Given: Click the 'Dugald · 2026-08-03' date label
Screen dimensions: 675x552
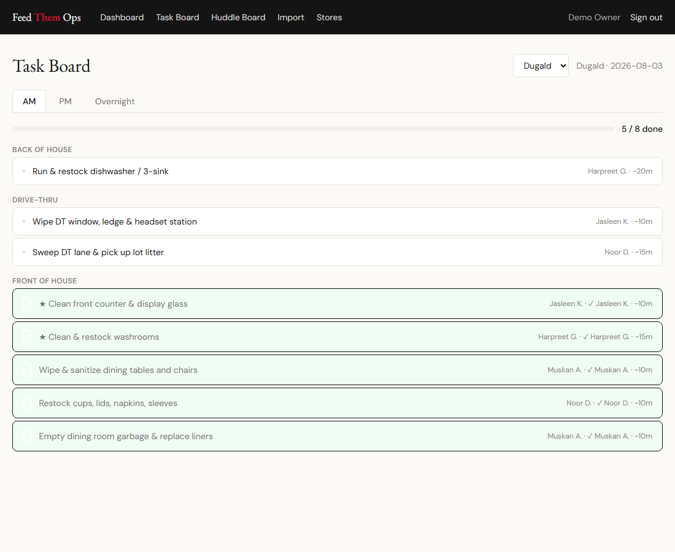Looking at the screenshot, I should [x=620, y=66].
